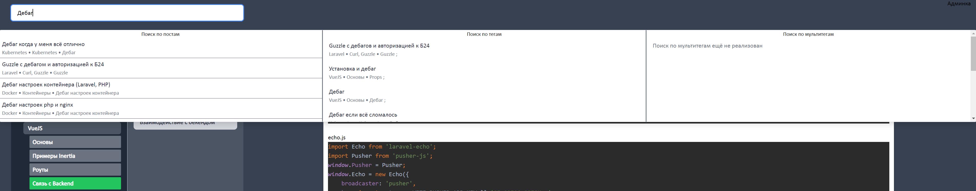
Task: Click the search input containing 'Дебаг'
Action: [x=127, y=13]
